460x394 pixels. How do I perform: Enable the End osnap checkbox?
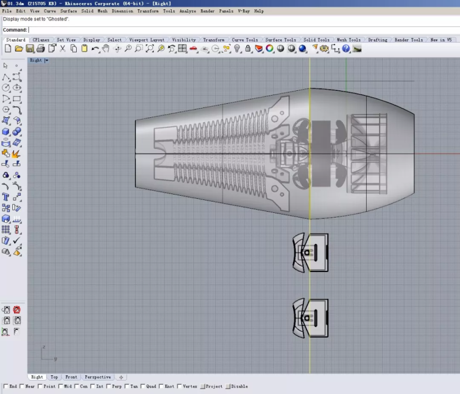[x=6, y=386]
